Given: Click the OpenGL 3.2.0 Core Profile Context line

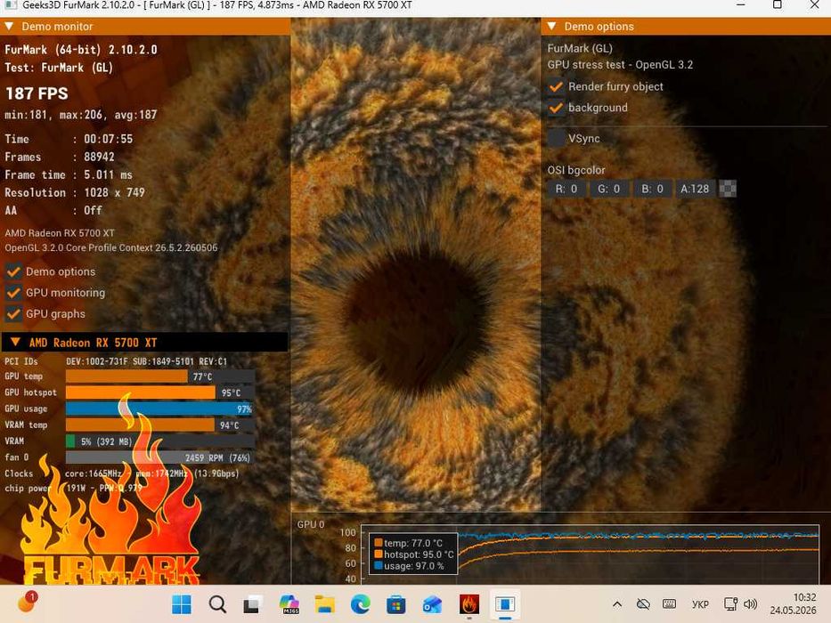Looking at the screenshot, I should [x=110, y=247].
